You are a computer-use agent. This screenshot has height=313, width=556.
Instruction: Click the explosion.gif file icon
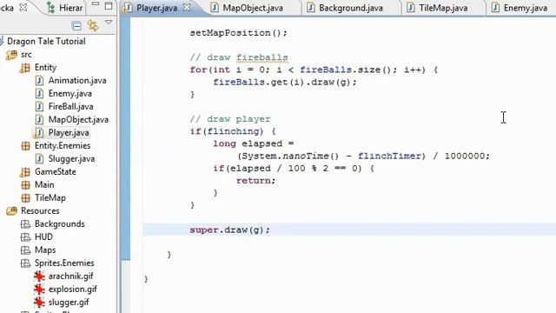point(39,290)
